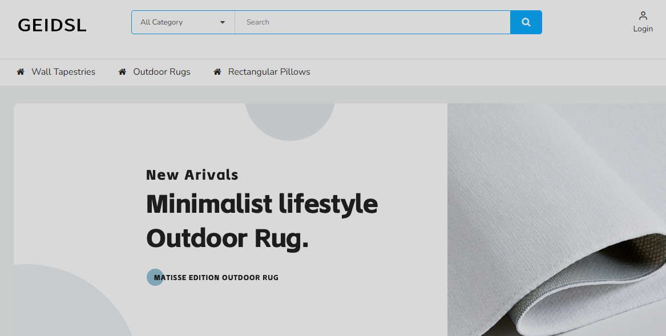Click the 'Outdoor Rug.' headline line

click(227, 238)
